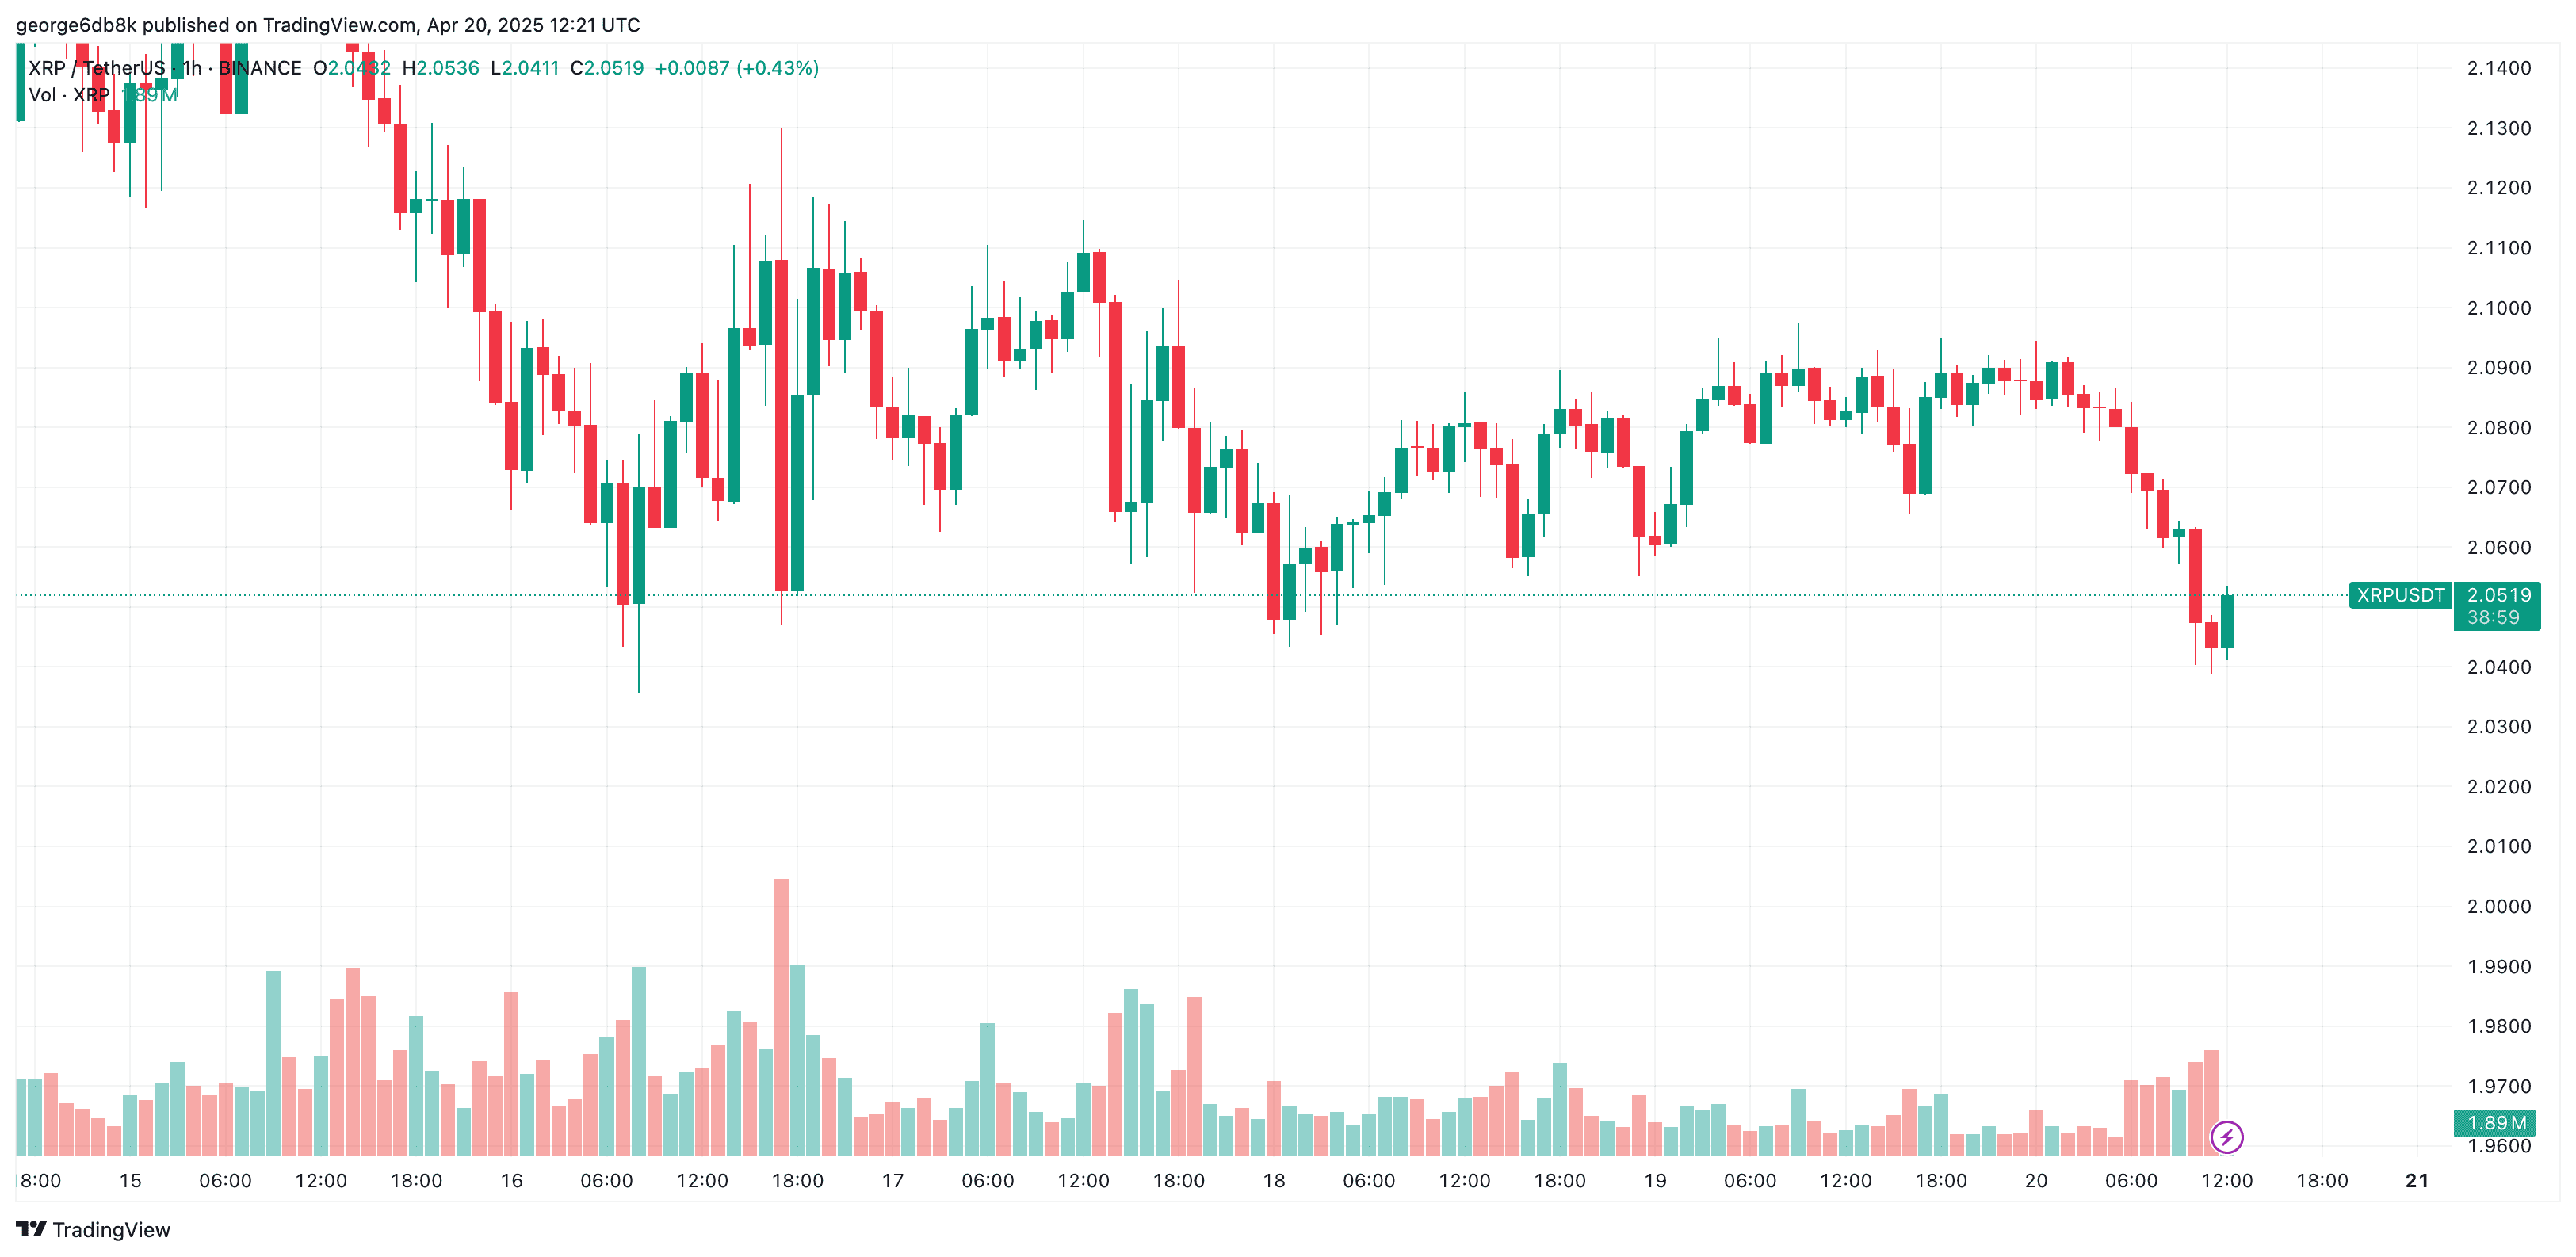Viewport: 2576px width, 1257px height.
Task: Click the purple lightning bolt icon
Action: [2226, 1137]
